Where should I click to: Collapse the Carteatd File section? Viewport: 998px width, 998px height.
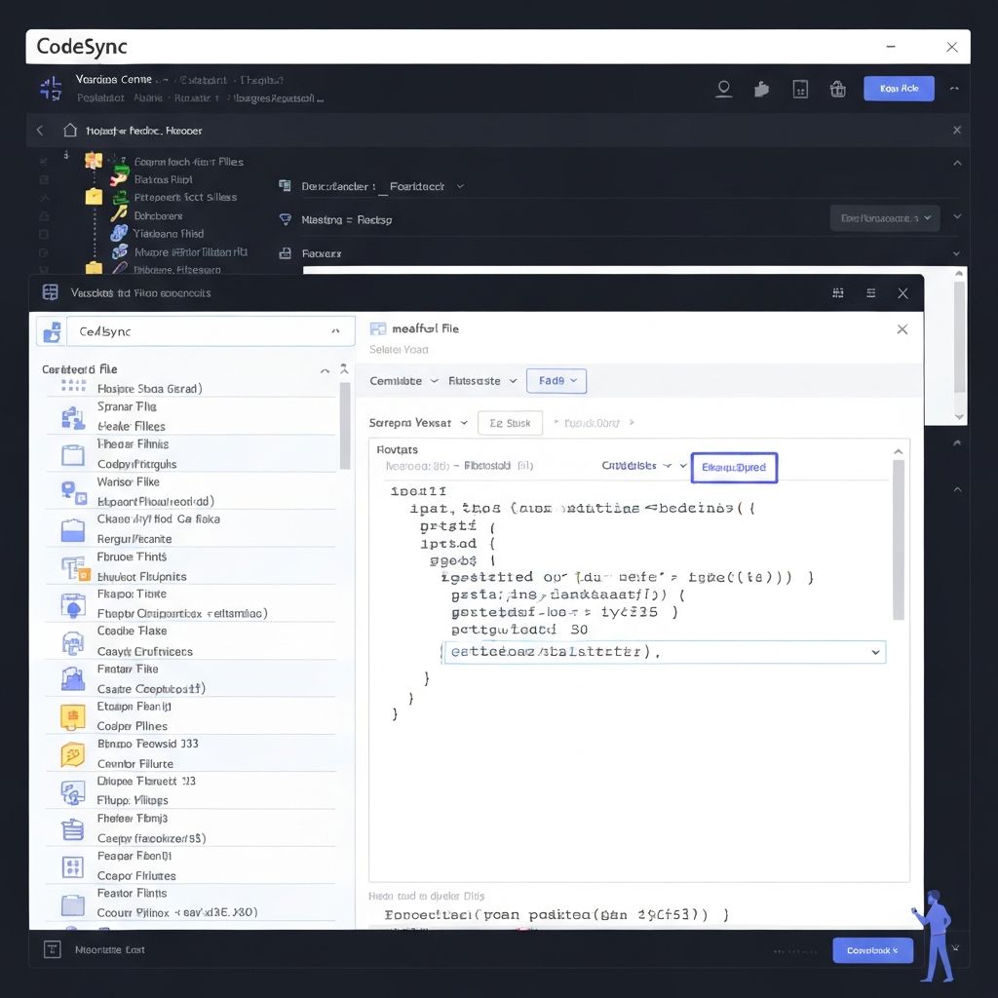pos(325,370)
